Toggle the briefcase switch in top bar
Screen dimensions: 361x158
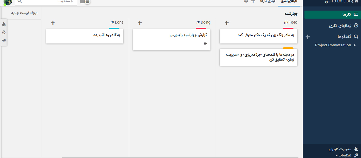[x=85, y=2]
